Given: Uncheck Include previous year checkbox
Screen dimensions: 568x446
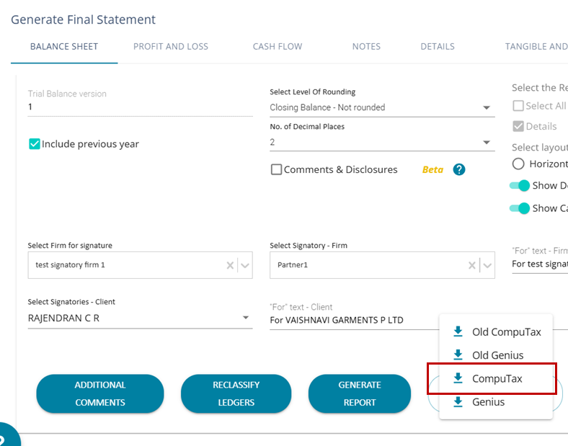Looking at the screenshot, I should tap(34, 144).
